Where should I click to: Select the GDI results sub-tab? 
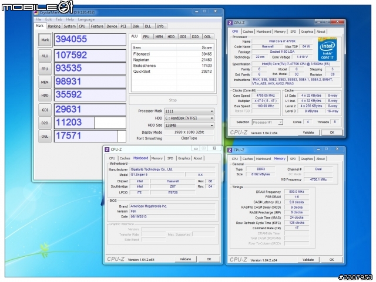coord(183,36)
